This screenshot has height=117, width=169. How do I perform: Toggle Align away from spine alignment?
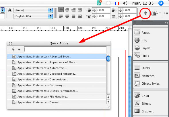tap(80, 16)
